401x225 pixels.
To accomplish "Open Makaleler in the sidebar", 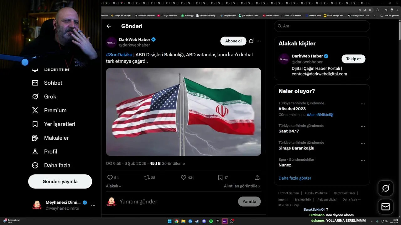I will pyautogui.click(x=50, y=138).
